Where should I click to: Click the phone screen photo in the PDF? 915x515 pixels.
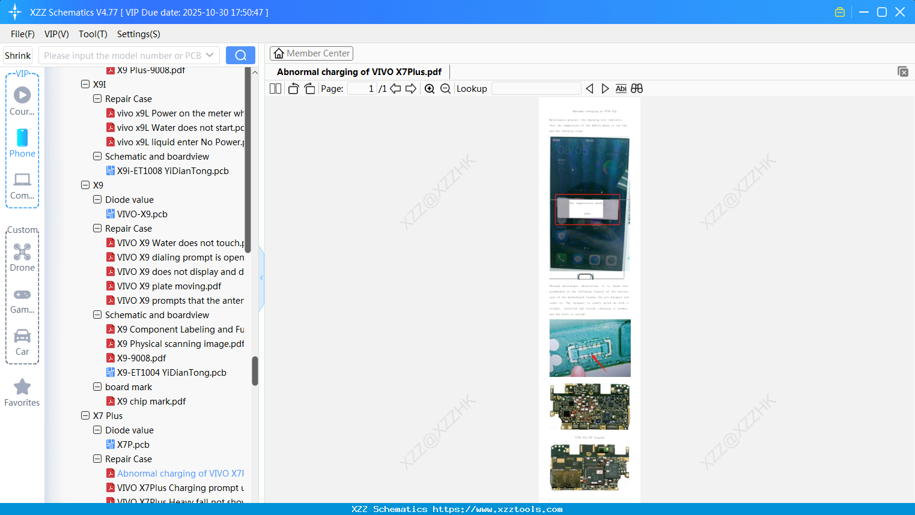point(590,204)
